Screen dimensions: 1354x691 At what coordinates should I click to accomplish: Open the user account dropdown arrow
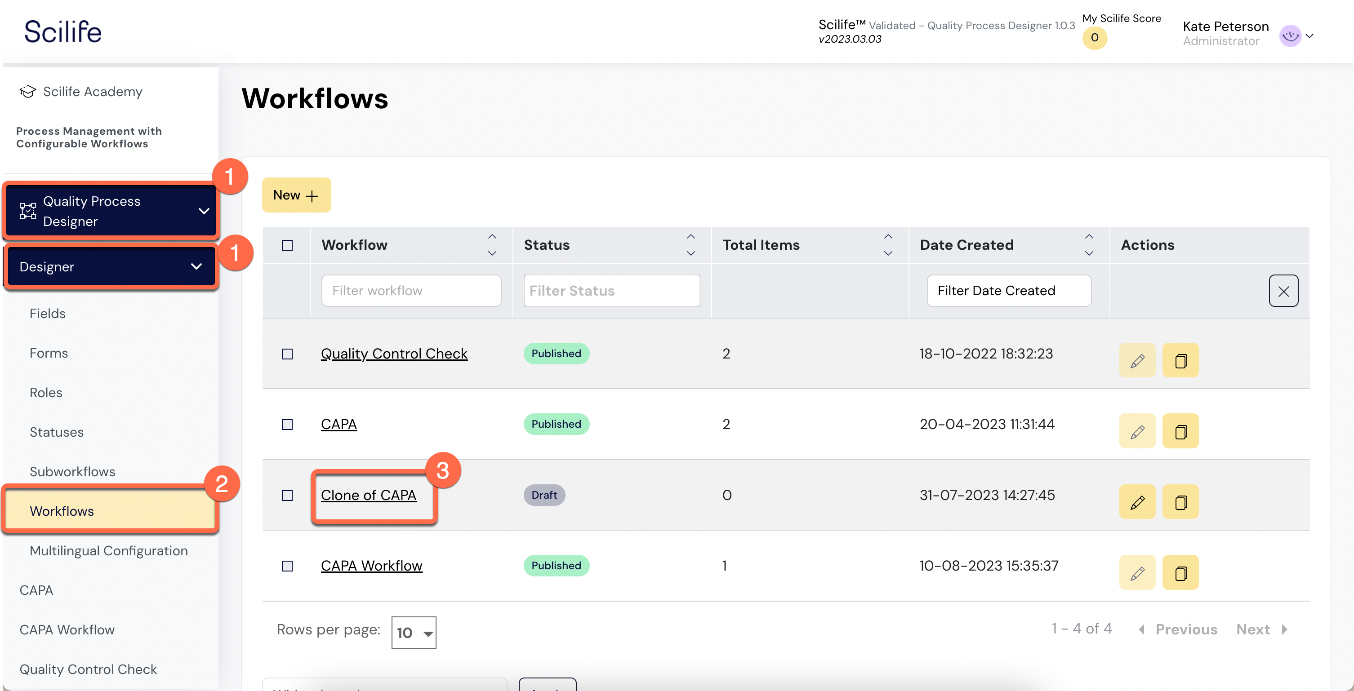click(x=1309, y=36)
